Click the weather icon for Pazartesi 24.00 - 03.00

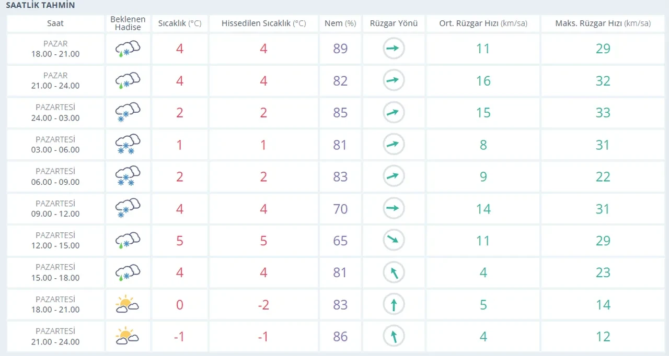[x=128, y=113]
